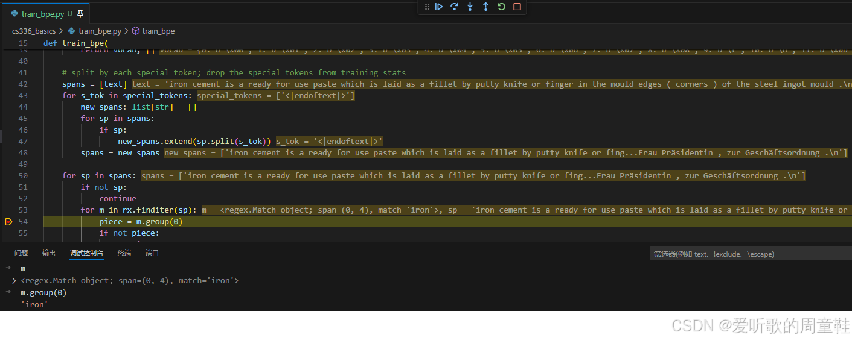Click the 'continue' statement on line 52
This screenshot has width=852, height=341.
[118, 199]
